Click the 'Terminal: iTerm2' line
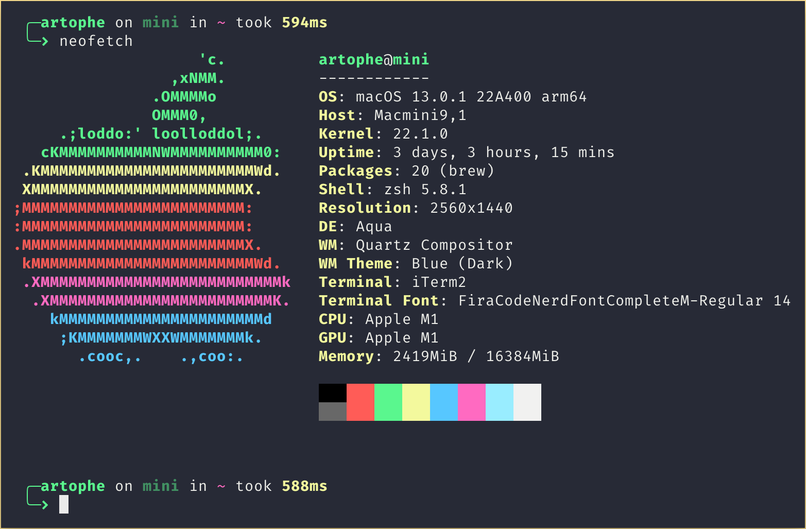The image size is (806, 529). point(392,282)
